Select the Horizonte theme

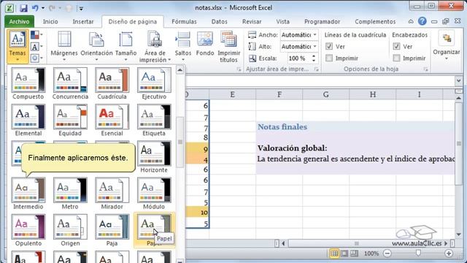pyautogui.click(x=154, y=157)
